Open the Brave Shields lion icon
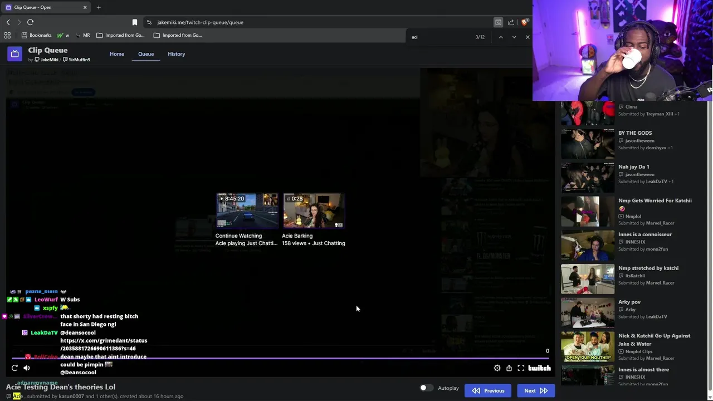Screen dimensions: 713x401 pos(524,22)
